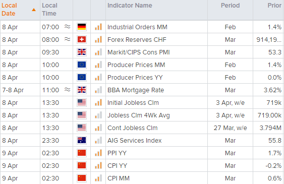Click the German flag icon for Industrial Orders
284x184 pixels.
[82, 27]
